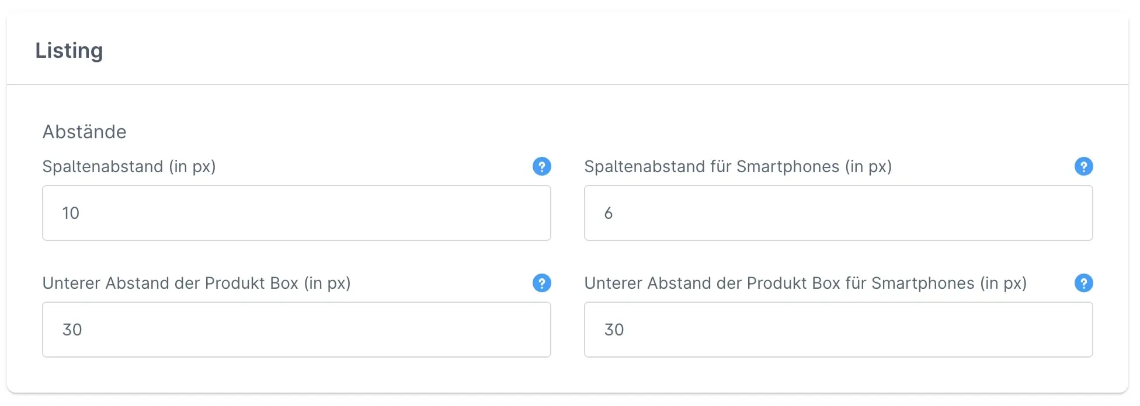Focus Unterer Abstand Produkt Box für Smartphones input

pyautogui.click(x=838, y=330)
